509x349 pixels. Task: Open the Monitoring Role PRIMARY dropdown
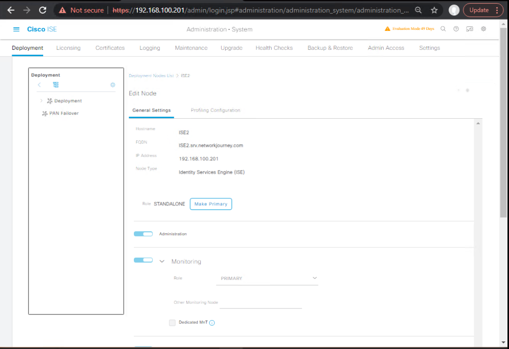tap(267, 278)
